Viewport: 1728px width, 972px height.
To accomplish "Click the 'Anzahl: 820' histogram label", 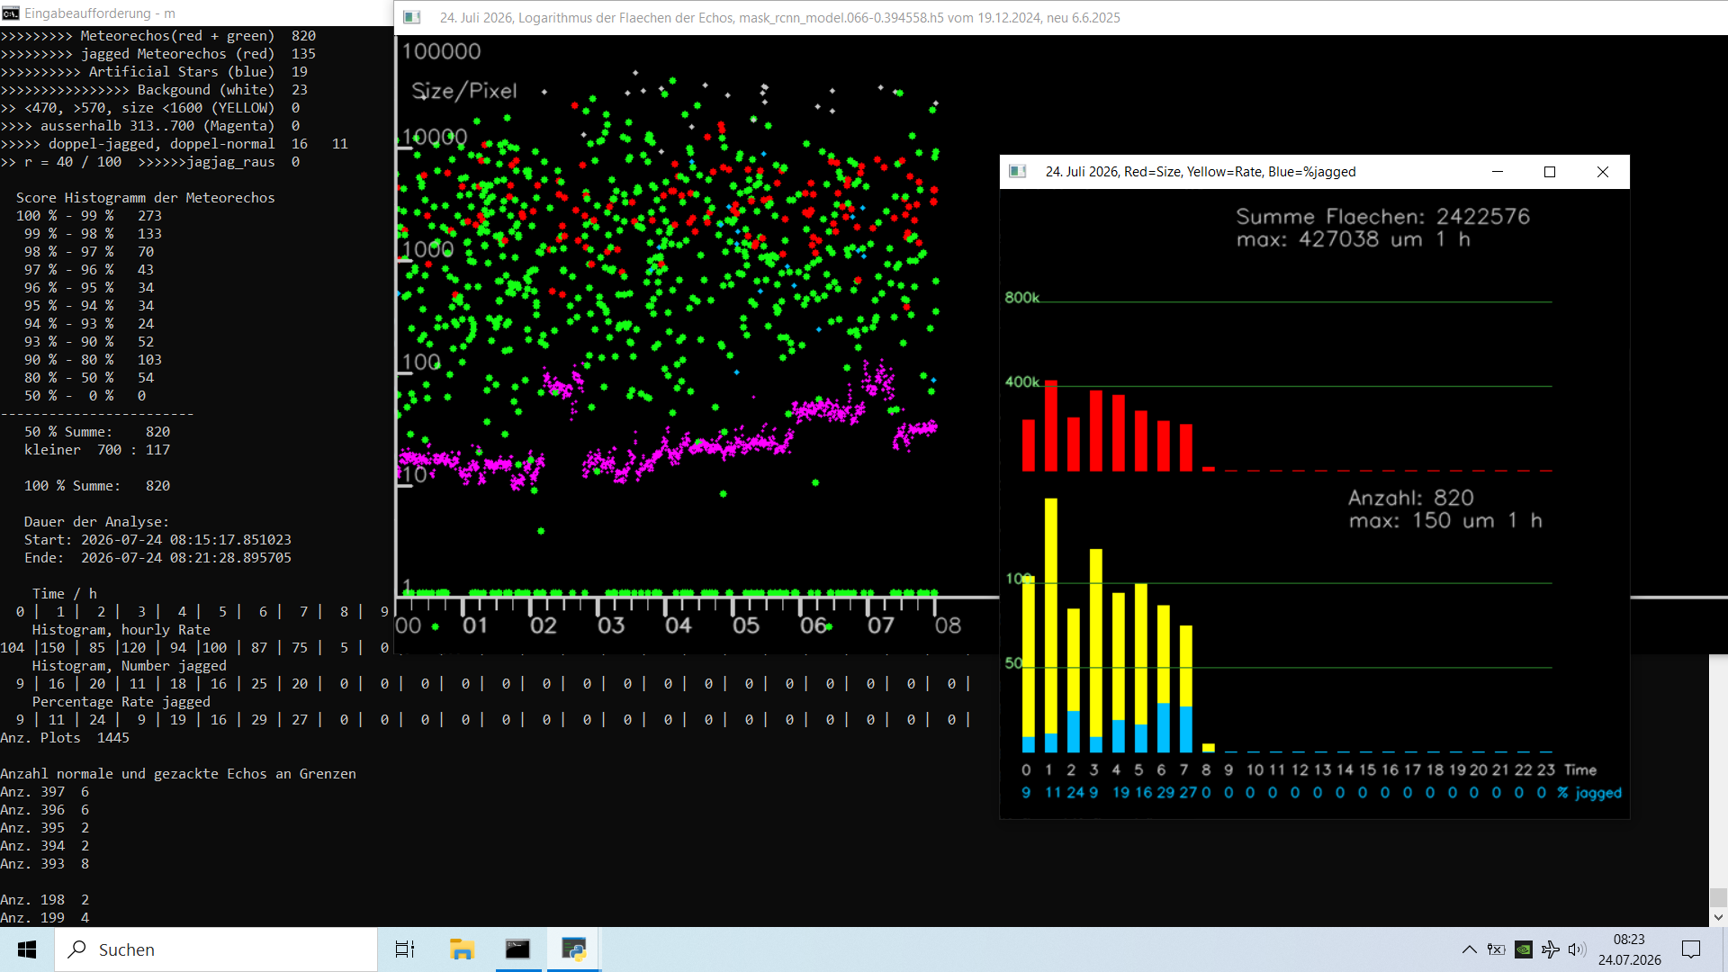I will click(1411, 498).
